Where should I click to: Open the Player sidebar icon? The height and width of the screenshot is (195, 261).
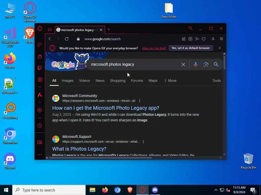click(40, 110)
